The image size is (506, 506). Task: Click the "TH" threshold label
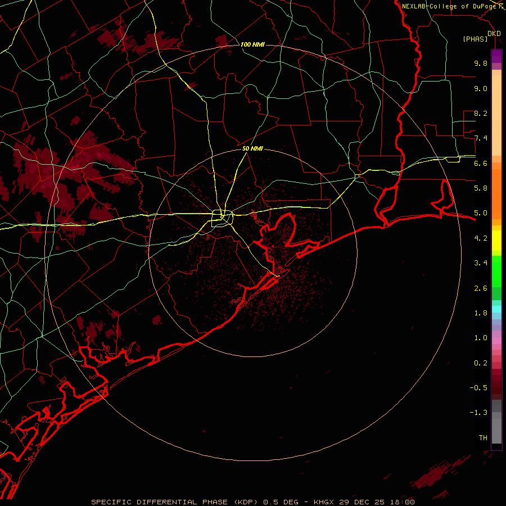click(483, 438)
